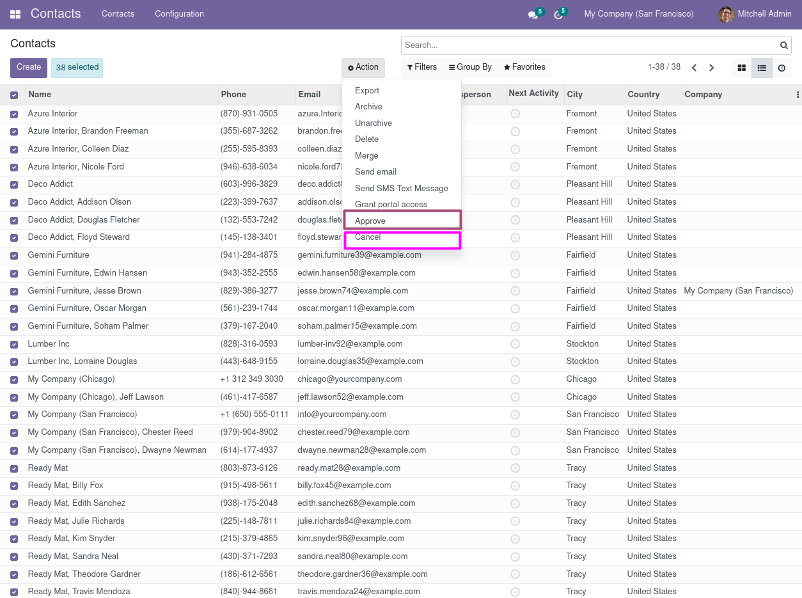802x598 pixels.
Task: Untick checkbox for Lumber Inc
Action: click(x=14, y=344)
